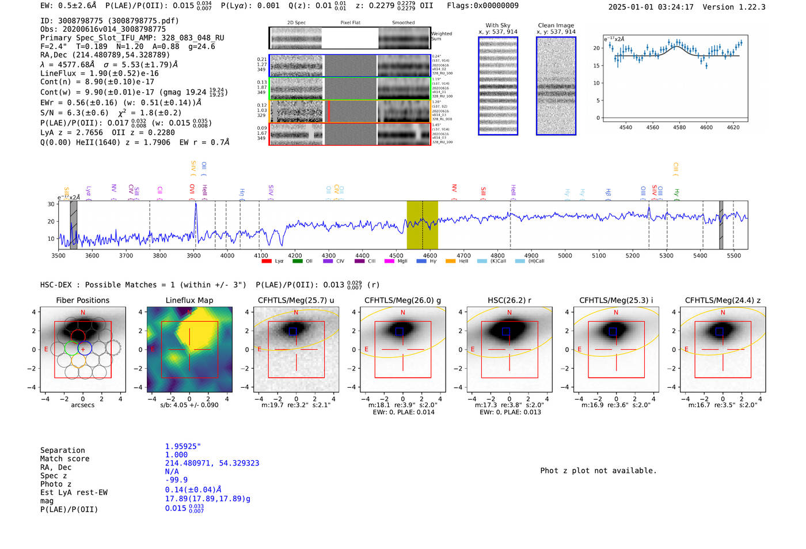The height and width of the screenshot is (549, 806).
Task: Click the green fiber circle in Fiber Positions
Action: [73, 349]
